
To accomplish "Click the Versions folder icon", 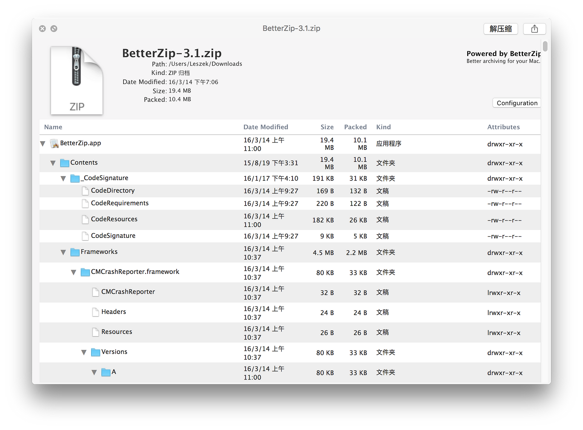I will pos(95,352).
